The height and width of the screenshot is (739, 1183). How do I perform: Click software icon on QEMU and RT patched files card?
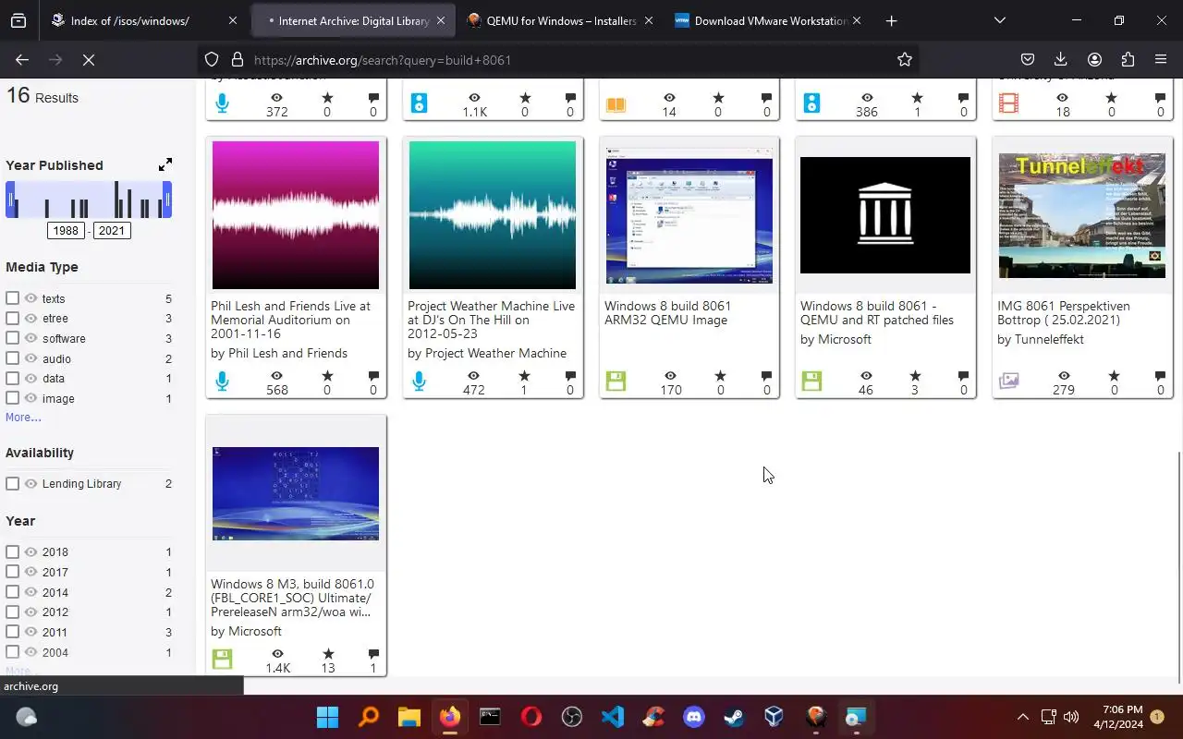point(811,381)
